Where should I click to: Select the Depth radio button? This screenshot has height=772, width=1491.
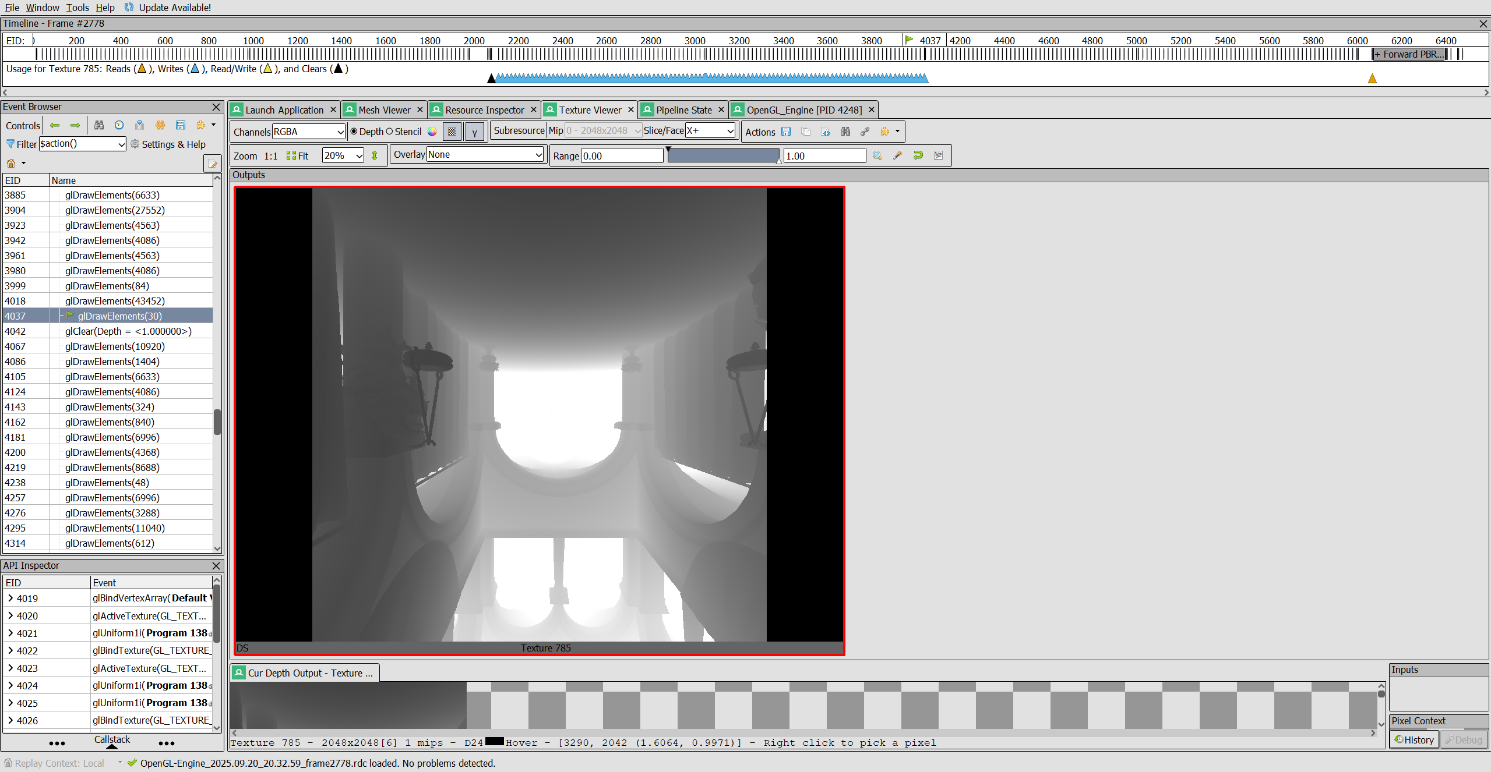(354, 132)
